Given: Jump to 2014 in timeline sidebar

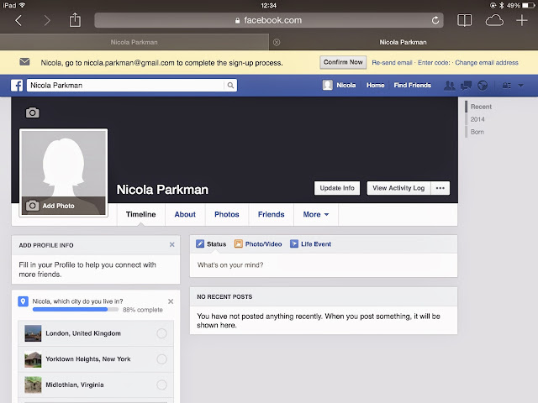Looking at the screenshot, I should pos(477,119).
